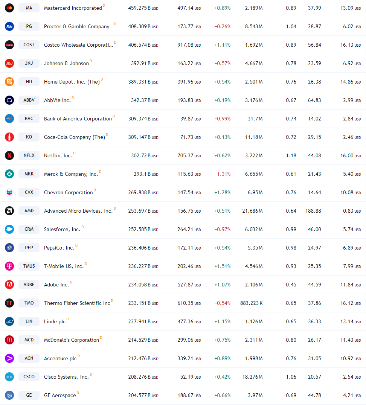The height and width of the screenshot is (405, 366).
Task: Select price value 917.08 USD
Action: pos(189,45)
